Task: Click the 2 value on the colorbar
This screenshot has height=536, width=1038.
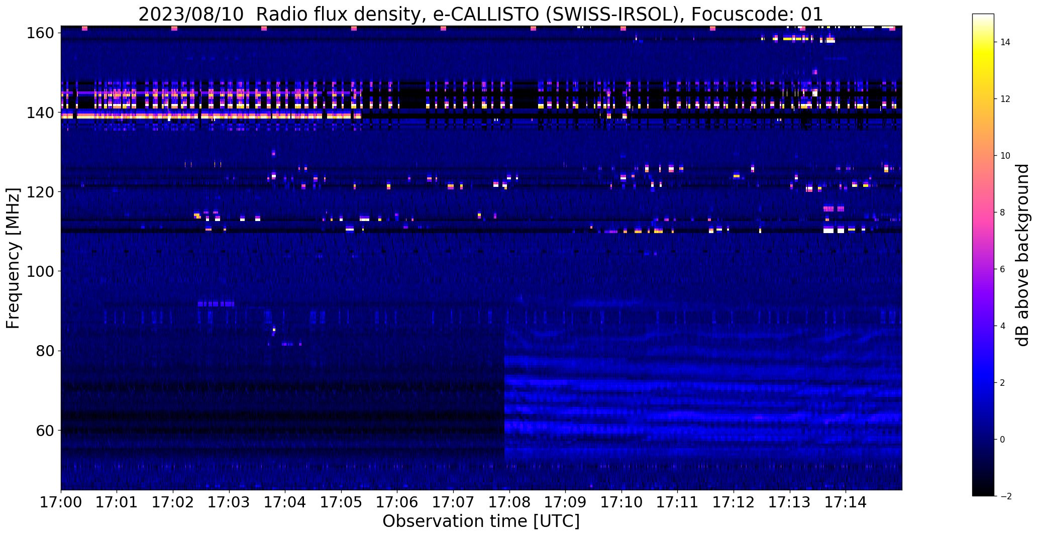Action: tap(1002, 383)
